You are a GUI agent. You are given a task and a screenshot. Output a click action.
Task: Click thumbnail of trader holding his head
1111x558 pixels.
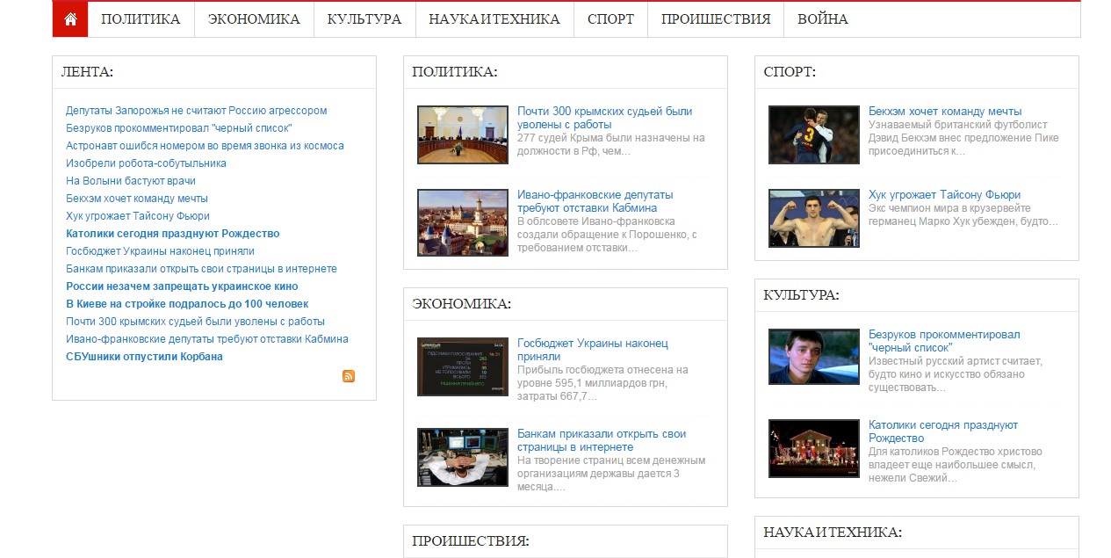[x=463, y=457]
